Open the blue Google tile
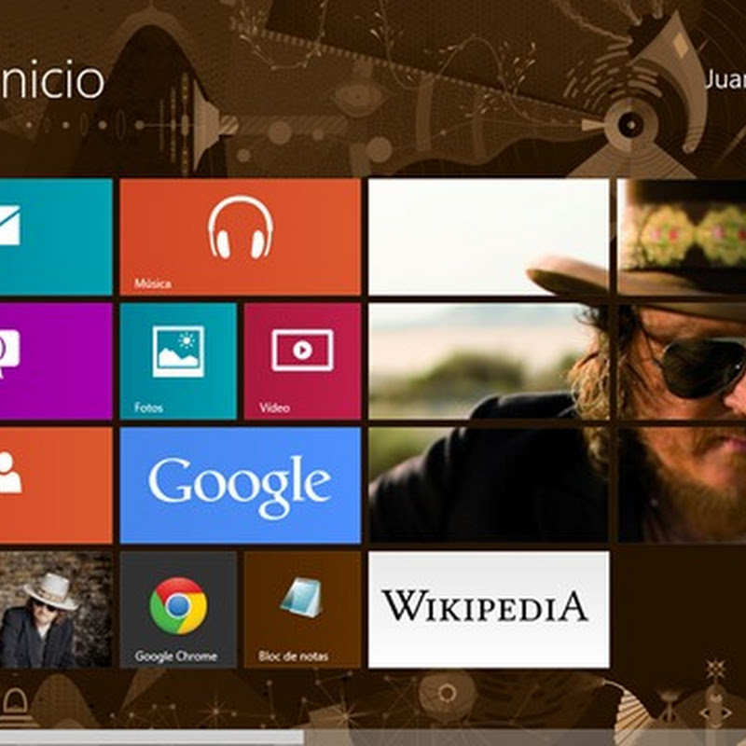 (241, 485)
